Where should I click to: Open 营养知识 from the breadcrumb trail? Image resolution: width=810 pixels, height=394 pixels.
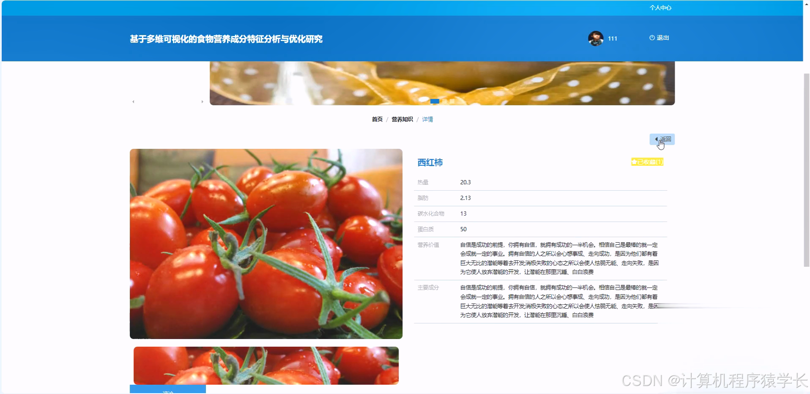[x=402, y=119]
